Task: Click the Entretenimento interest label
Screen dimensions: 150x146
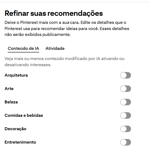Action: [x=20, y=142]
